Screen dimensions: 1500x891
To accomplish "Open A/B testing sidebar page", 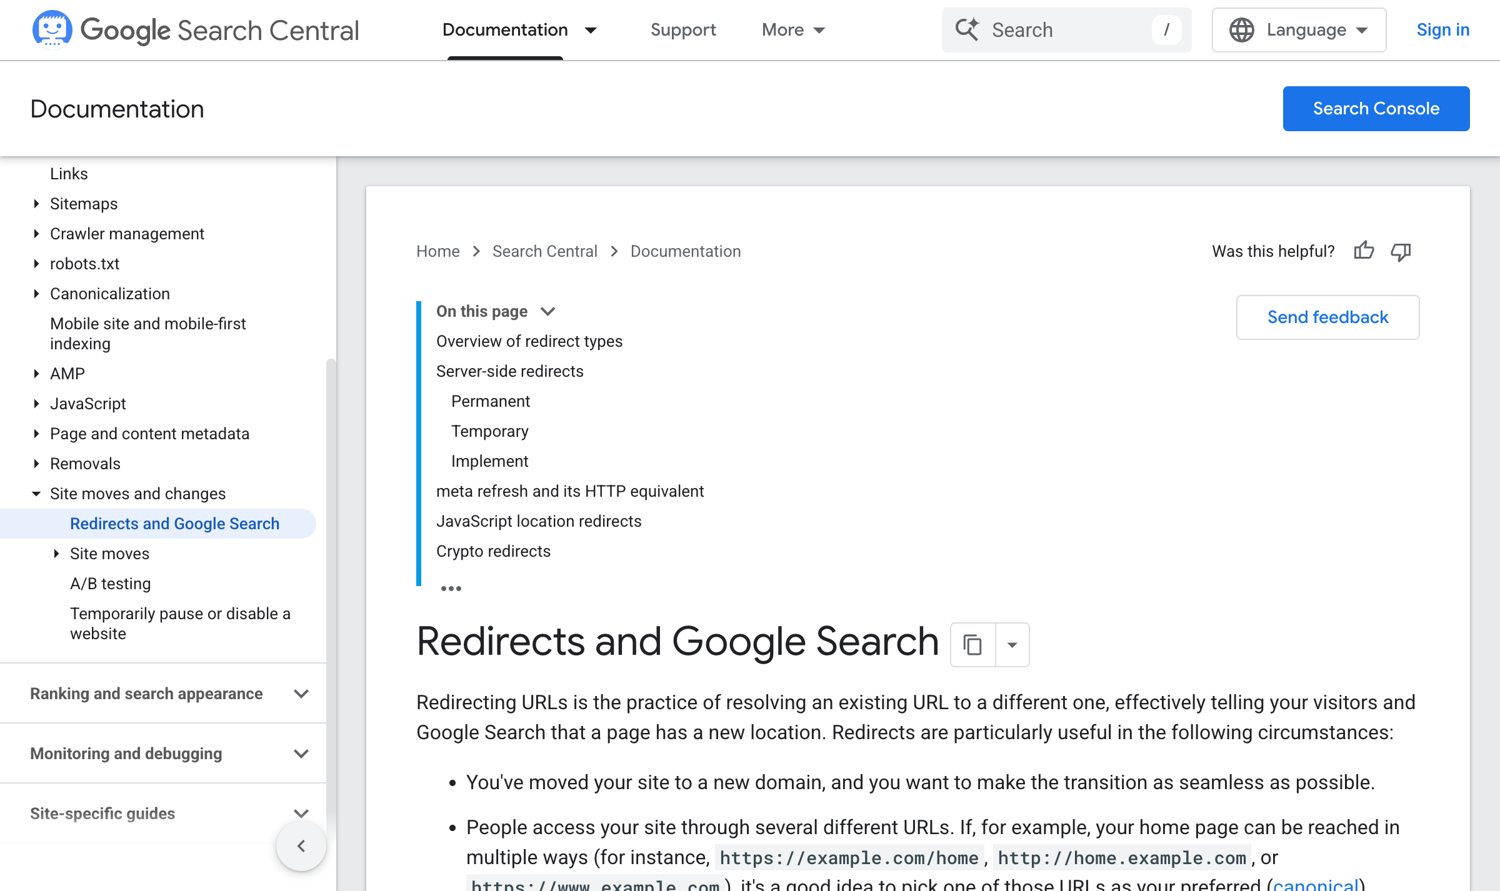I will (x=111, y=584).
